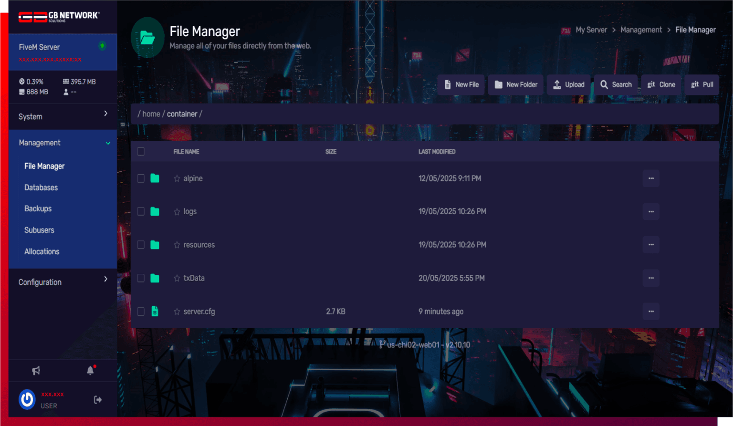Click the logout icon next to USER
733x426 pixels.
(x=97, y=400)
